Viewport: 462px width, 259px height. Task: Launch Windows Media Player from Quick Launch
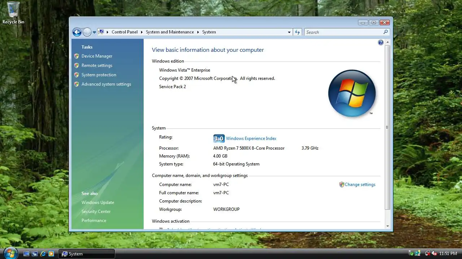tap(51, 254)
